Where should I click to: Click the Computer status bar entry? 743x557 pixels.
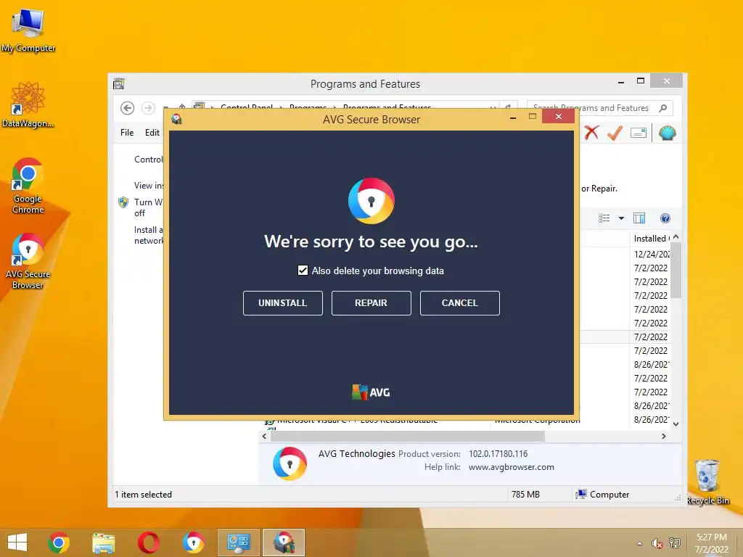pyautogui.click(x=602, y=495)
